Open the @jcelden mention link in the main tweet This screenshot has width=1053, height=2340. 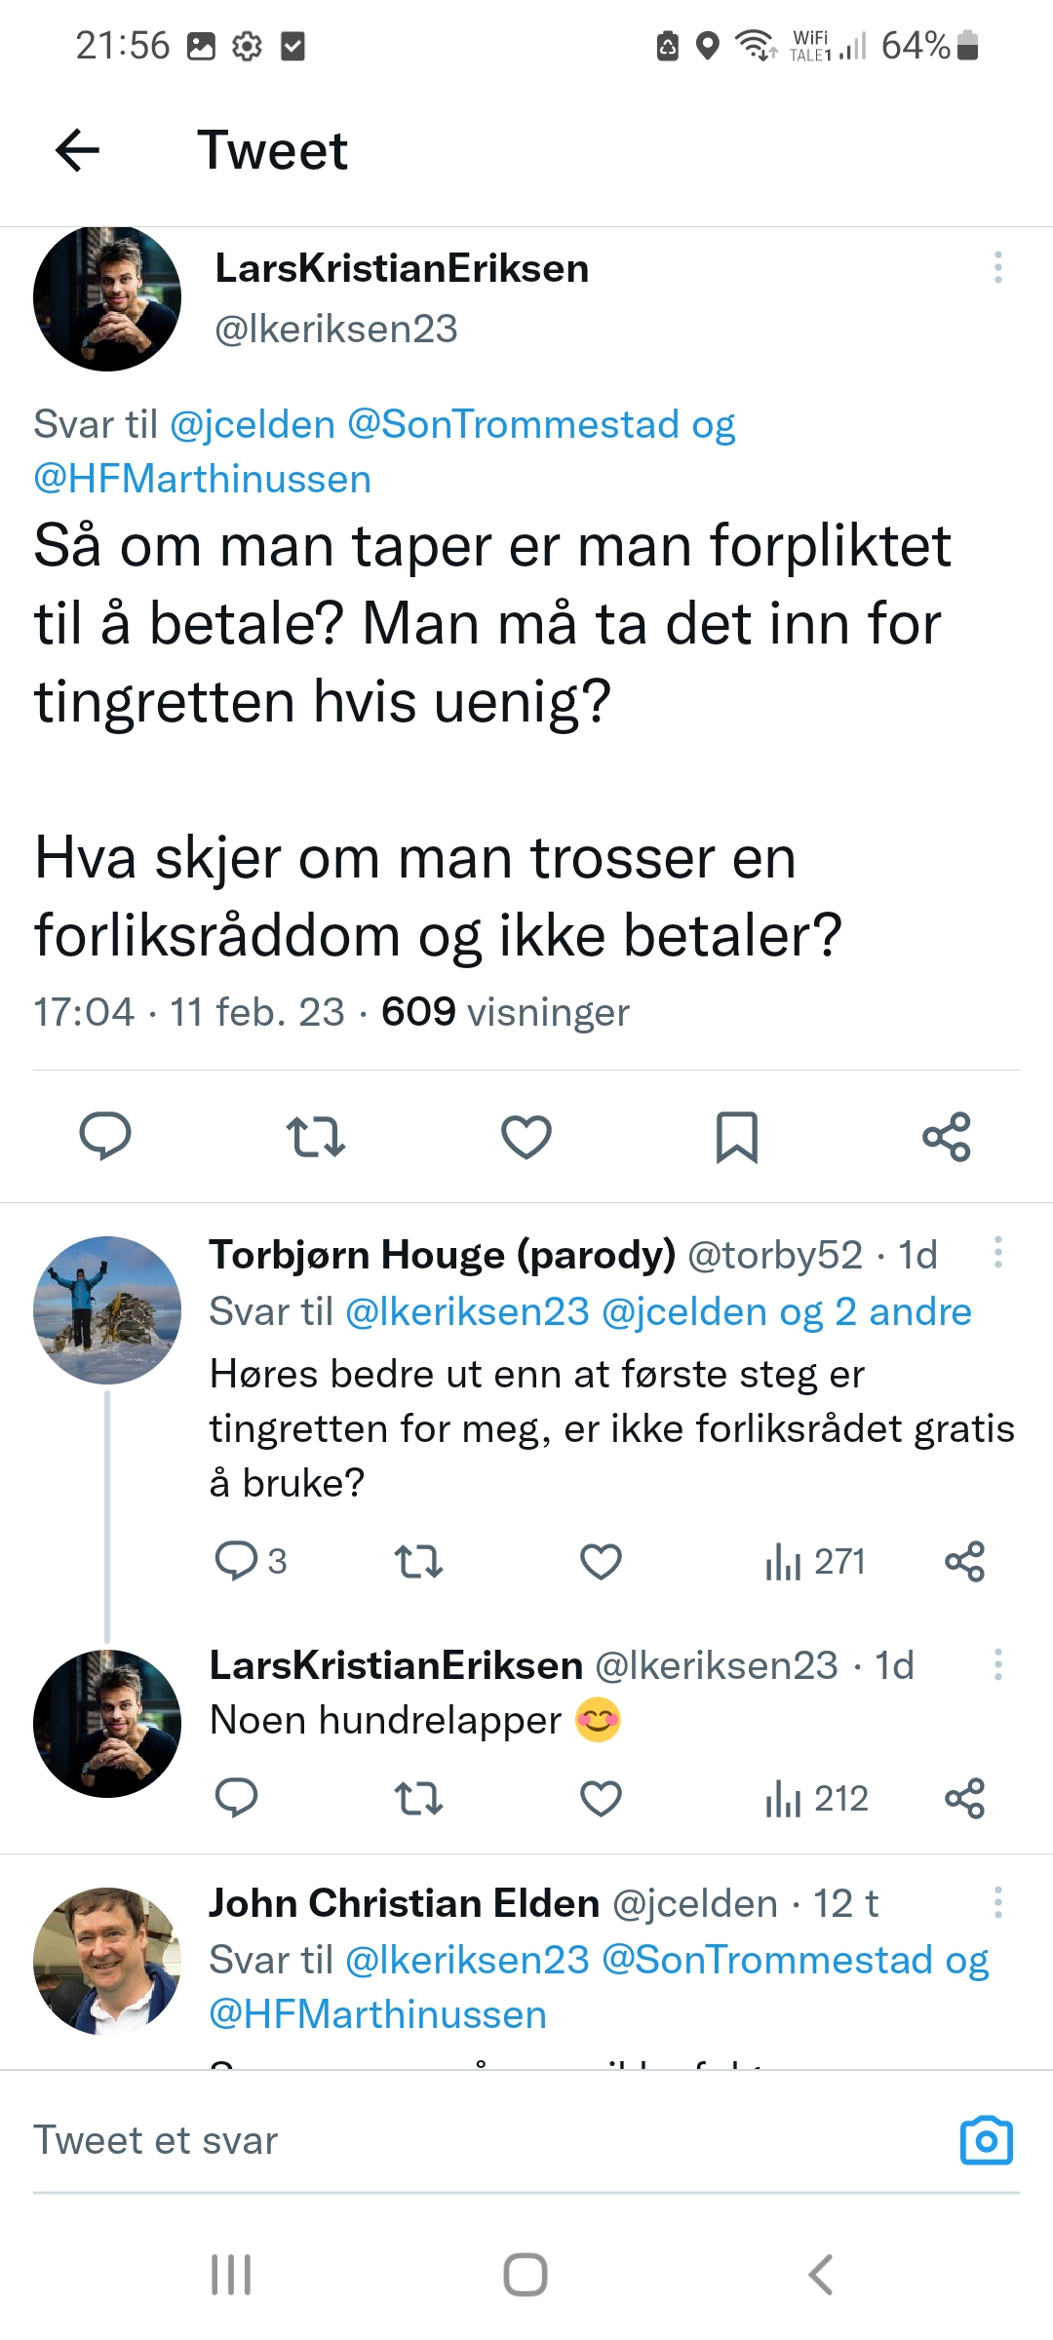pyautogui.click(x=253, y=424)
